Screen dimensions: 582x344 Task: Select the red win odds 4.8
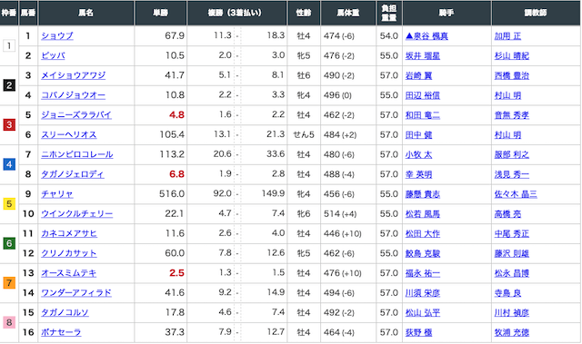(176, 114)
